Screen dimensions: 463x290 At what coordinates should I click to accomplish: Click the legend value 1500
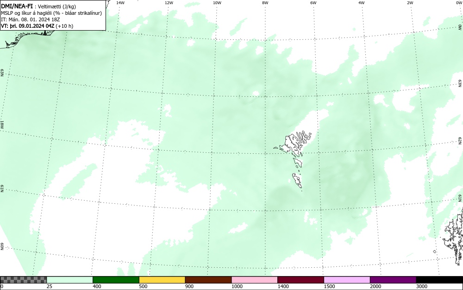click(x=329, y=286)
